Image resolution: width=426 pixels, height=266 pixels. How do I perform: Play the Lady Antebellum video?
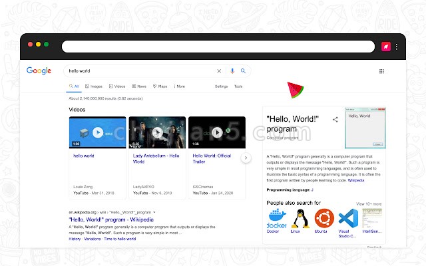pos(157,132)
